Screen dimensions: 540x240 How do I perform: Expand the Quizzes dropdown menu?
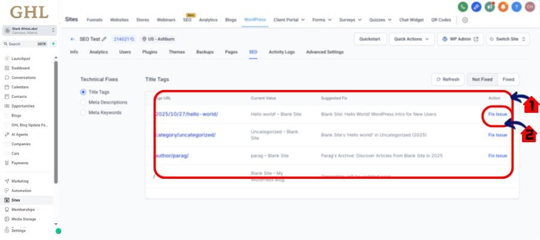(380, 20)
